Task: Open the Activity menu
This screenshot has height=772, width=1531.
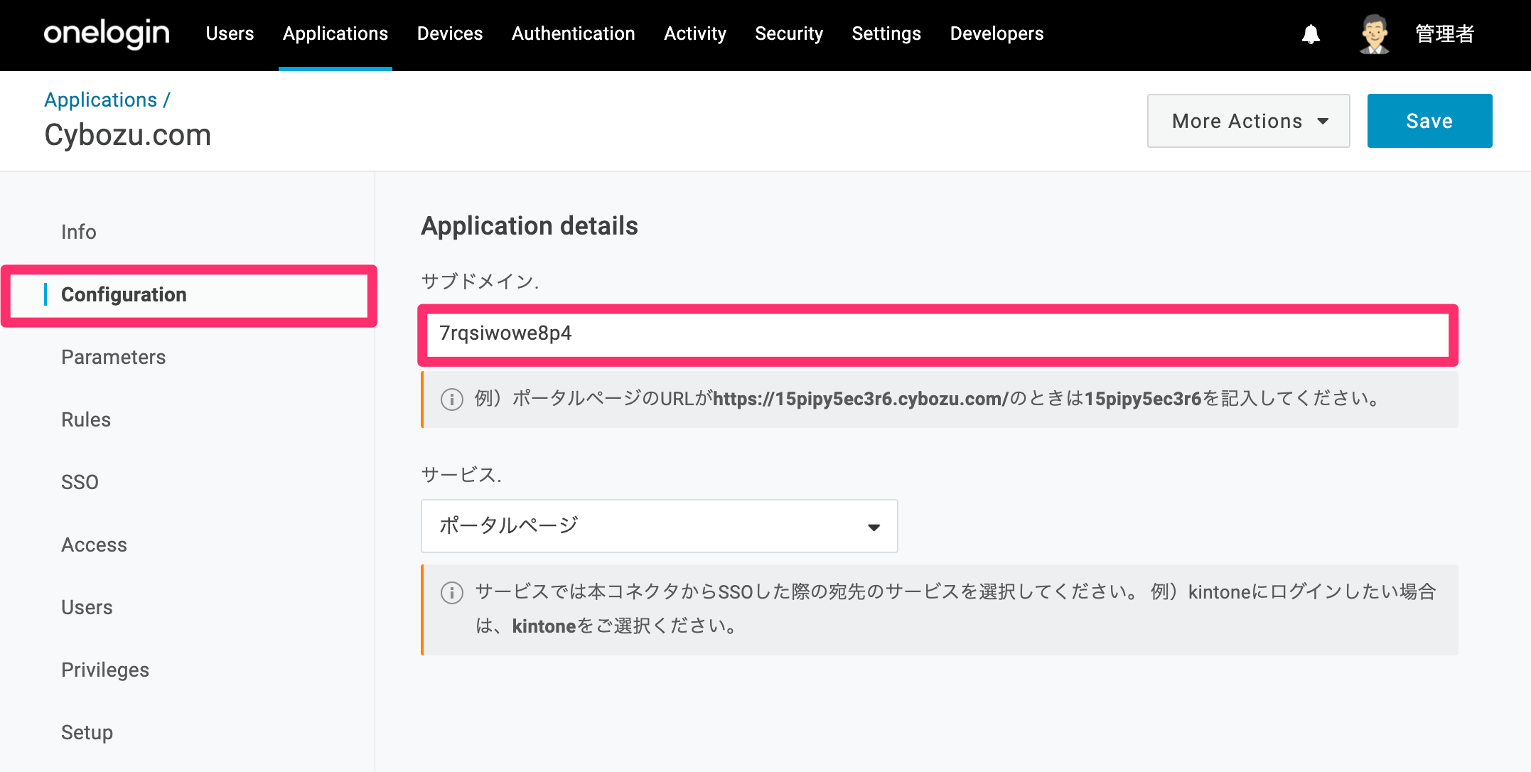Action: pyautogui.click(x=695, y=33)
